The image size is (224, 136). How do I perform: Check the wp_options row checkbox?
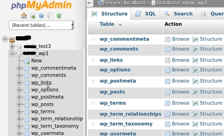93,70
